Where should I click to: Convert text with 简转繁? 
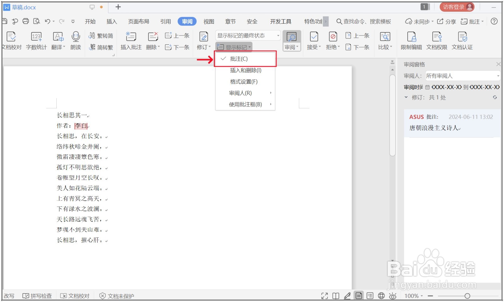tap(101, 47)
